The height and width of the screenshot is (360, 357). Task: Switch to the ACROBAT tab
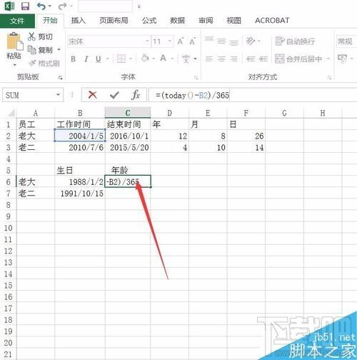click(x=272, y=21)
